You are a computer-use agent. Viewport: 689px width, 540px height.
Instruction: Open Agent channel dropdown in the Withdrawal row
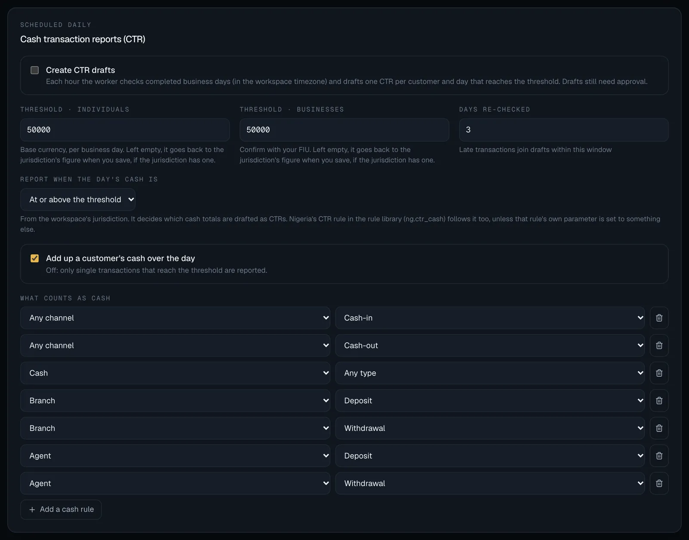[x=175, y=483]
